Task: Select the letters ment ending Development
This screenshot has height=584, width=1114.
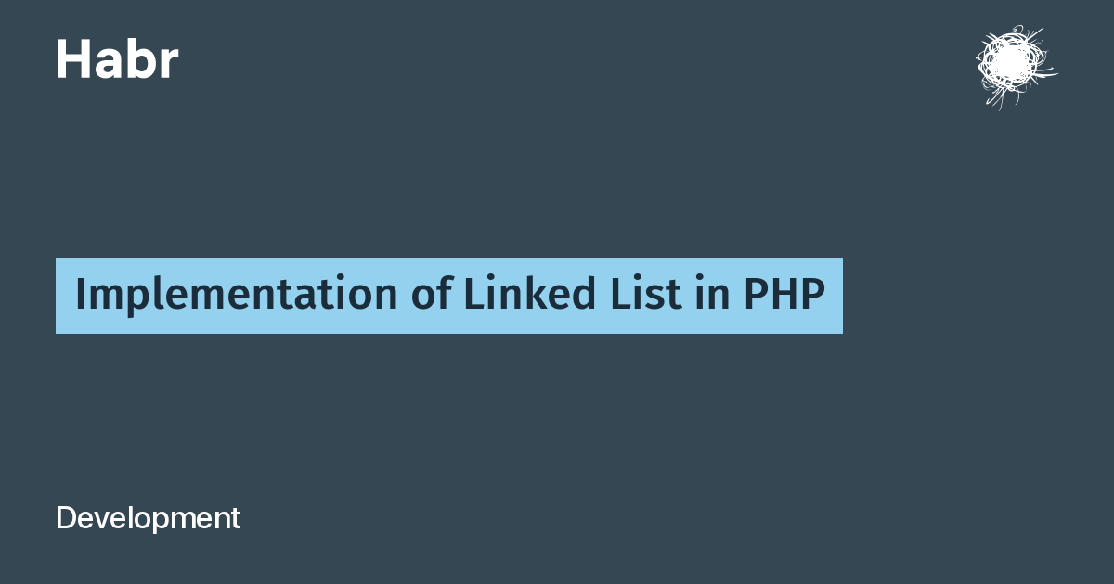Action: [x=214, y=519]
